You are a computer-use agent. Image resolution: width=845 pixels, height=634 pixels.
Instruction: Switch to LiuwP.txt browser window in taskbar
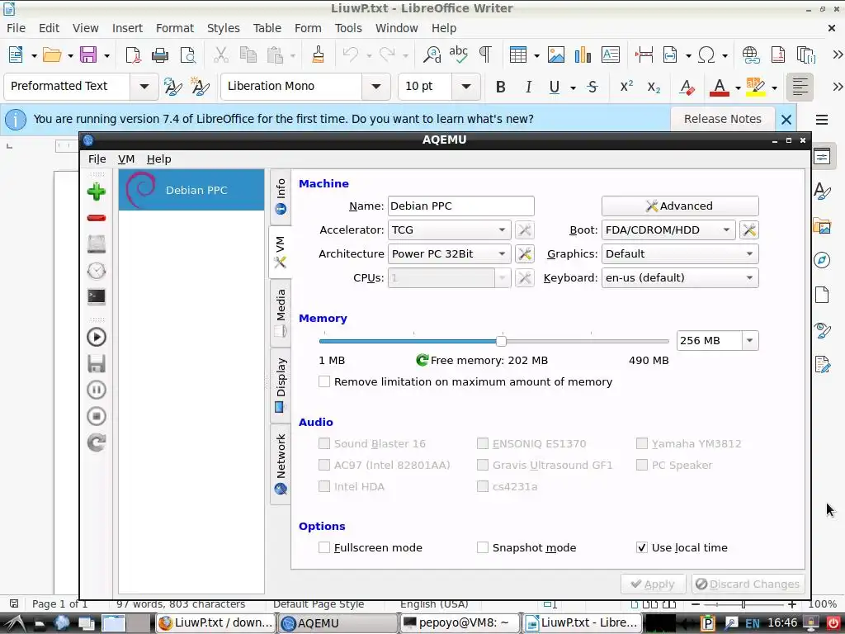pos(216,622)
